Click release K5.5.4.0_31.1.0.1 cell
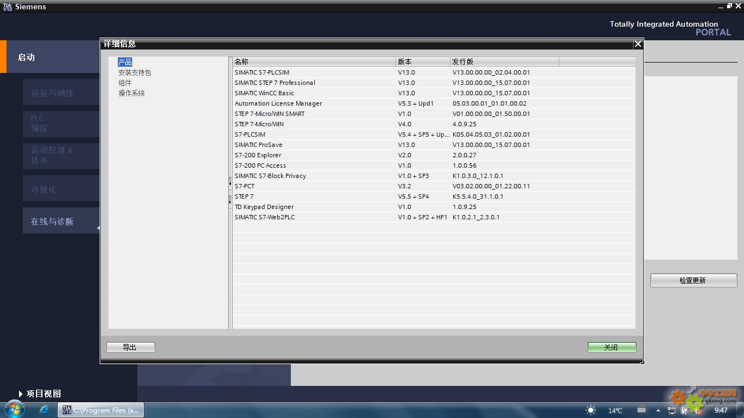The image size is (744, 418). (478, 196)
